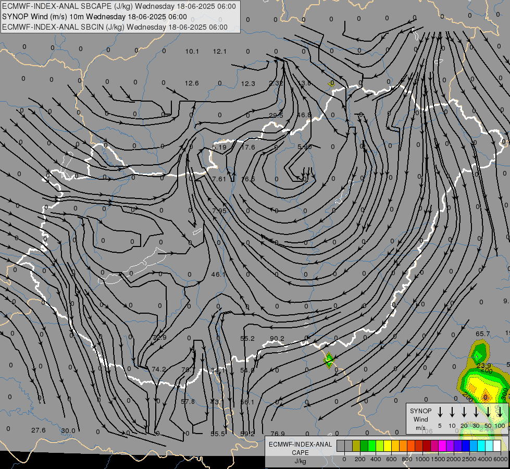The height and width of the screenshot is (469, 510).
Task: Click the 30 m/s wind arrow in legend
Action: (476, 412)
